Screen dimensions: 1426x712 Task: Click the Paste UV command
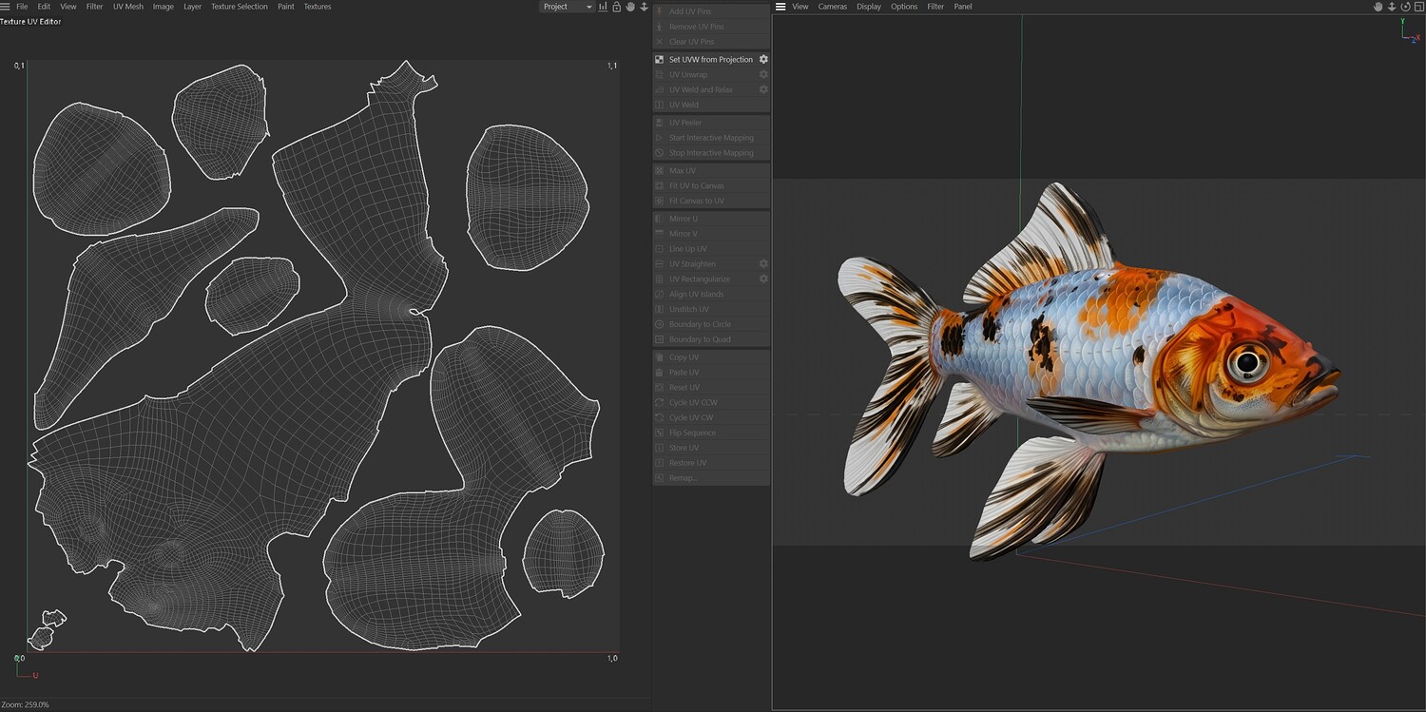pyautogui.click(x=711, y=373)
